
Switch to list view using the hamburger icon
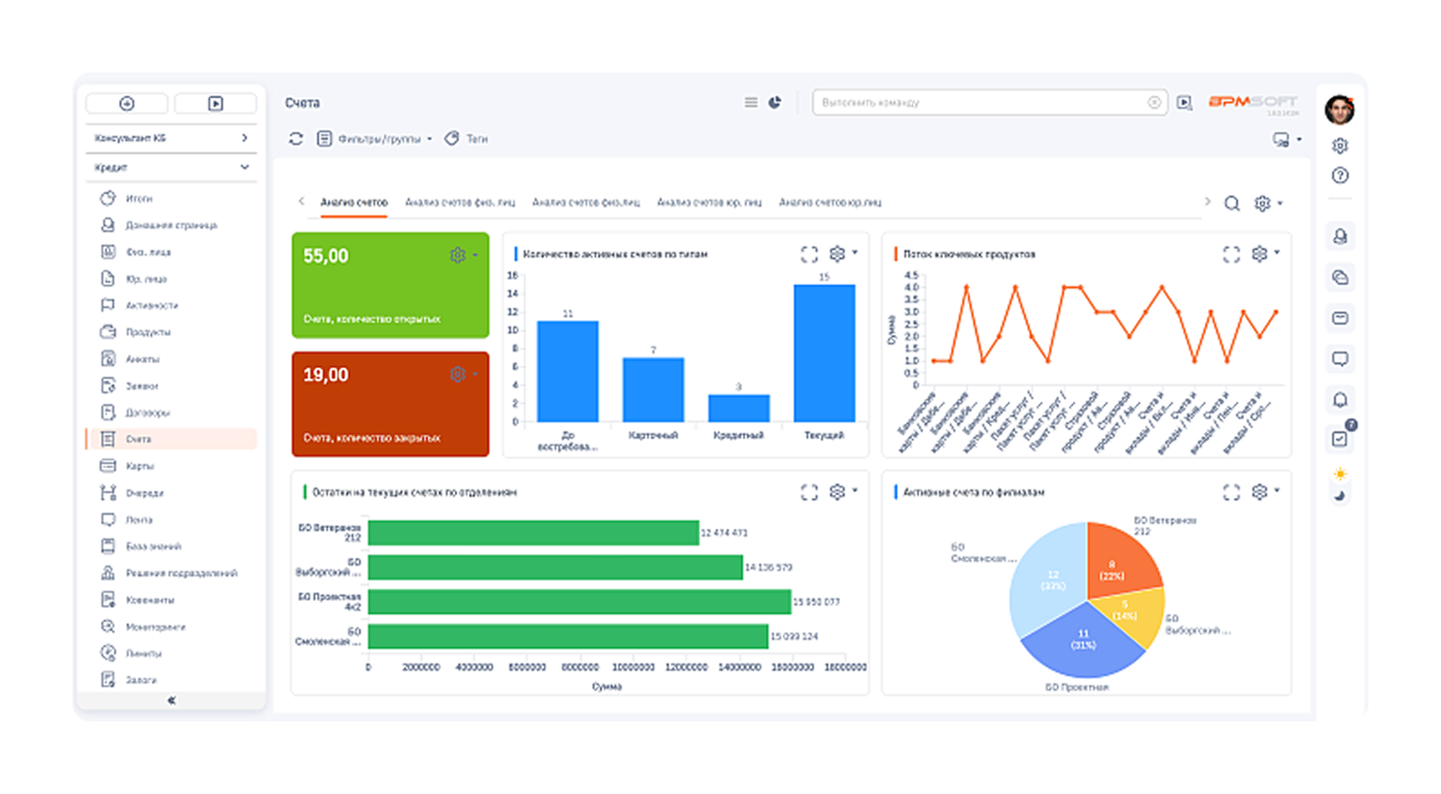(x=751, y=102)
